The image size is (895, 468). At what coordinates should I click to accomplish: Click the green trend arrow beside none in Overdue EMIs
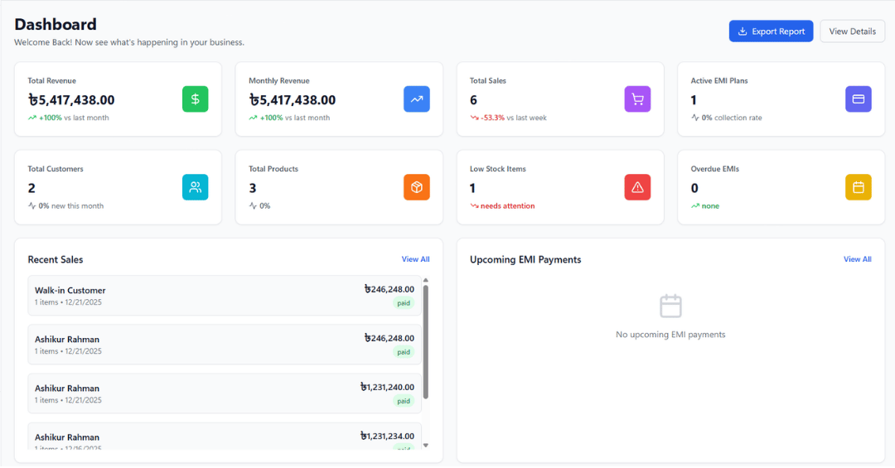pos(695,206)
